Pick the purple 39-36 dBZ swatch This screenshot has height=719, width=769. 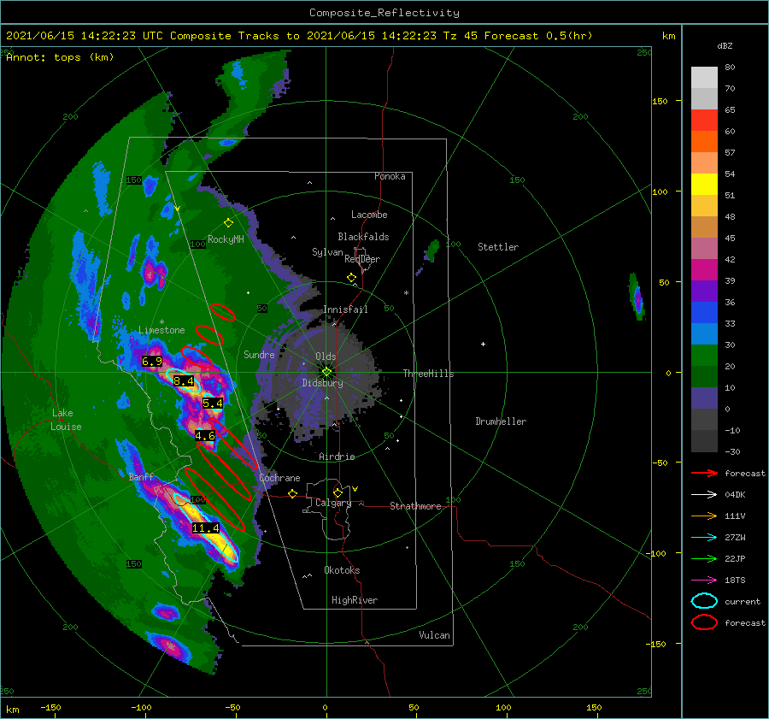[x=704, y=292]
